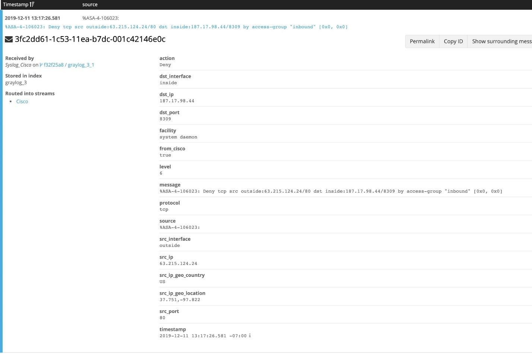Open the message field actions dropdown

[x=170, y=184]
